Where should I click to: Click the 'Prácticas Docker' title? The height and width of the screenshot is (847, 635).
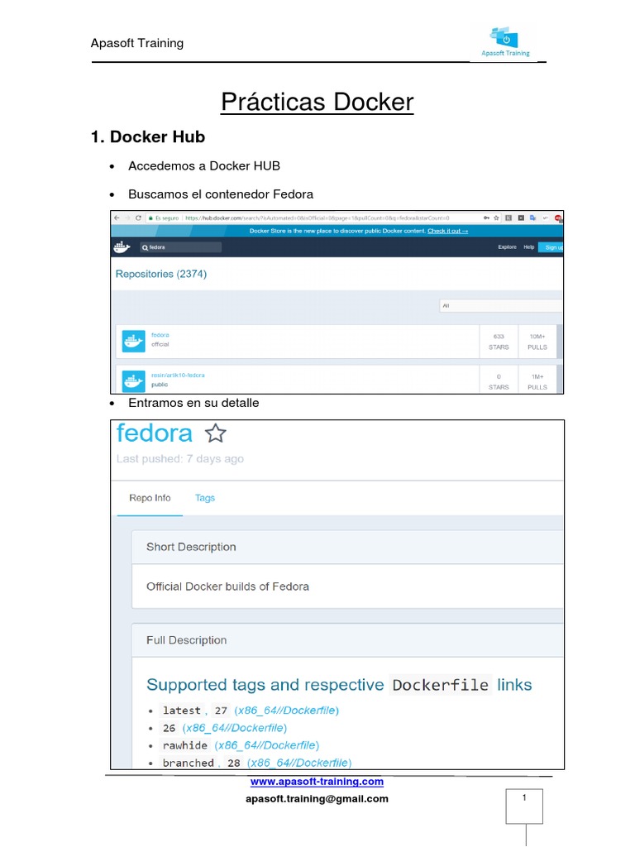(x=317, y=102)
